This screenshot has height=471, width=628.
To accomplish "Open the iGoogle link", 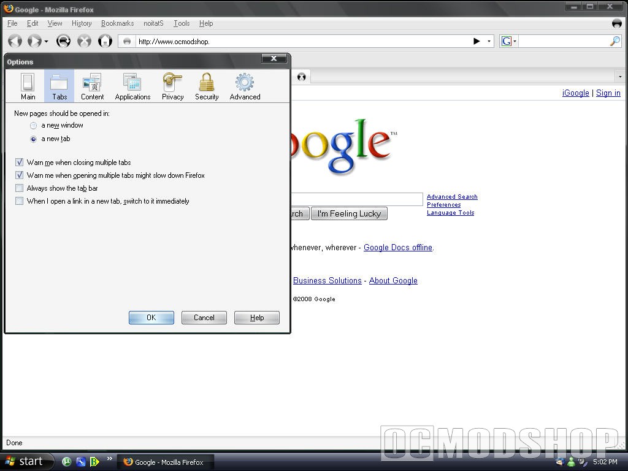I will point(575,93).
